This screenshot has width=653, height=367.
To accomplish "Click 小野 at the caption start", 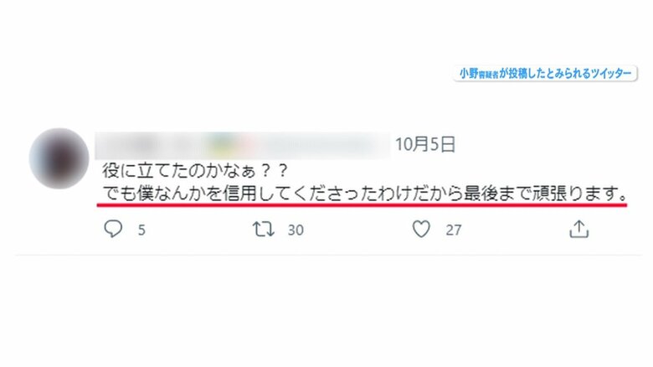I will 469,74.
